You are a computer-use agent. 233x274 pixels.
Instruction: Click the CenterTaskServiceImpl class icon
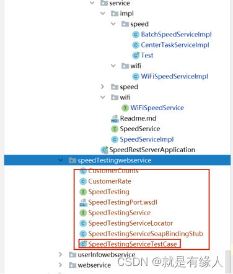136,45
